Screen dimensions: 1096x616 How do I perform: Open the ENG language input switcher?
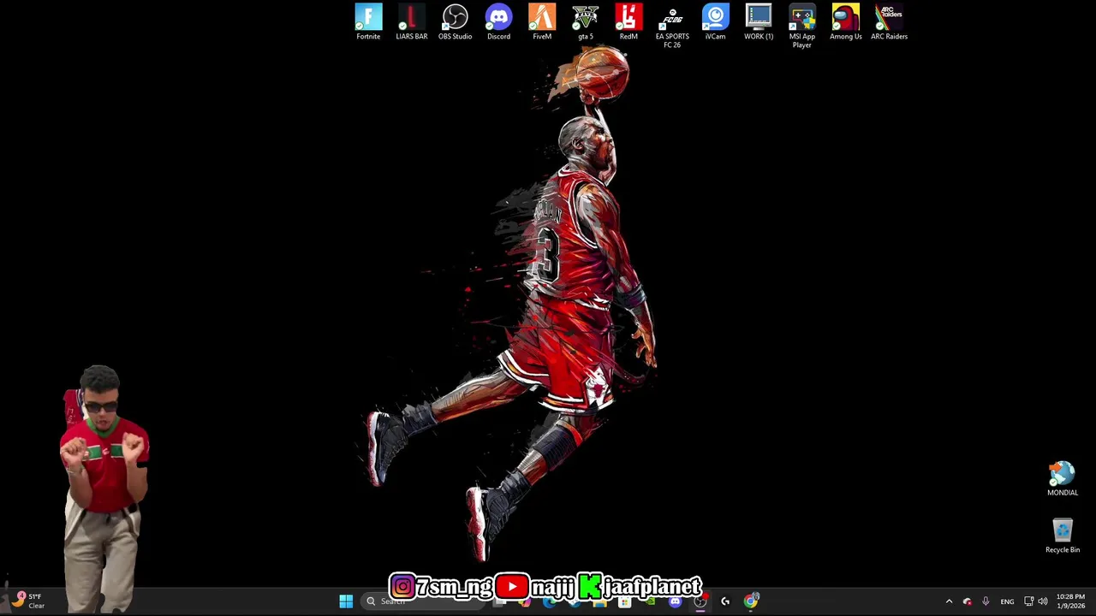pyautogui.click(x=1007, y=601)
